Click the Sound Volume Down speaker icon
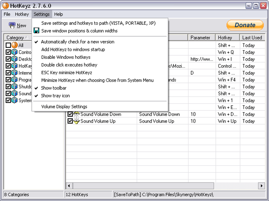 click(x=76, y=114)
